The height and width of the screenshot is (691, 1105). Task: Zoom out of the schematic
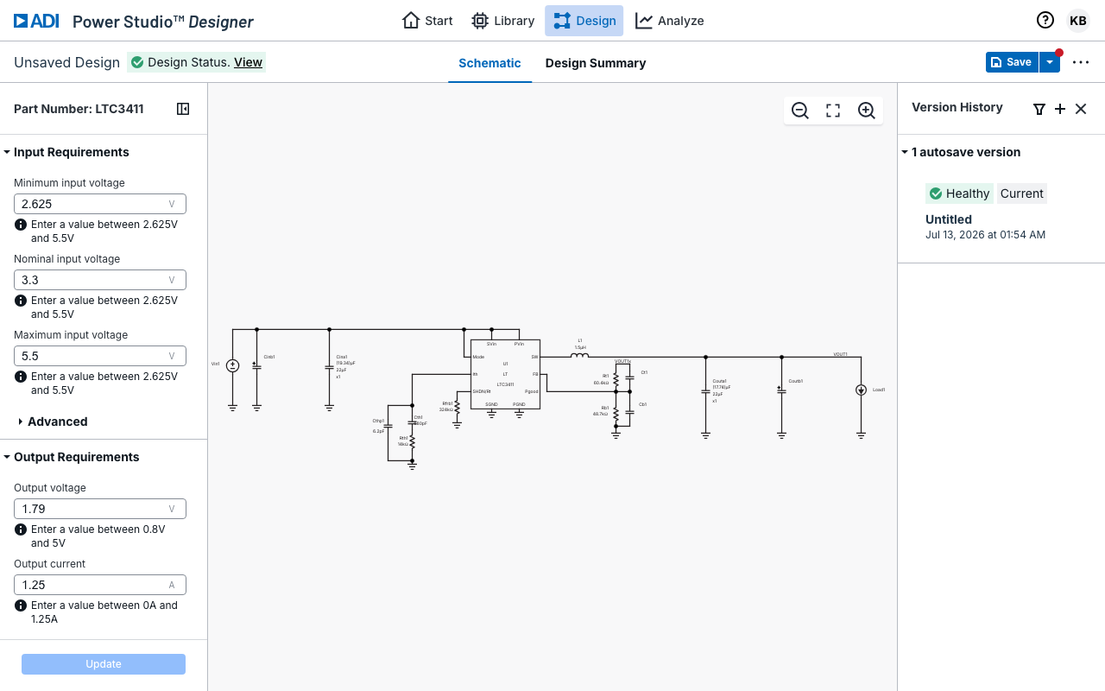click(x=800, y=111)
